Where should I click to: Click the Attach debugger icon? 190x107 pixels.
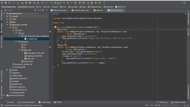(75, 3)
